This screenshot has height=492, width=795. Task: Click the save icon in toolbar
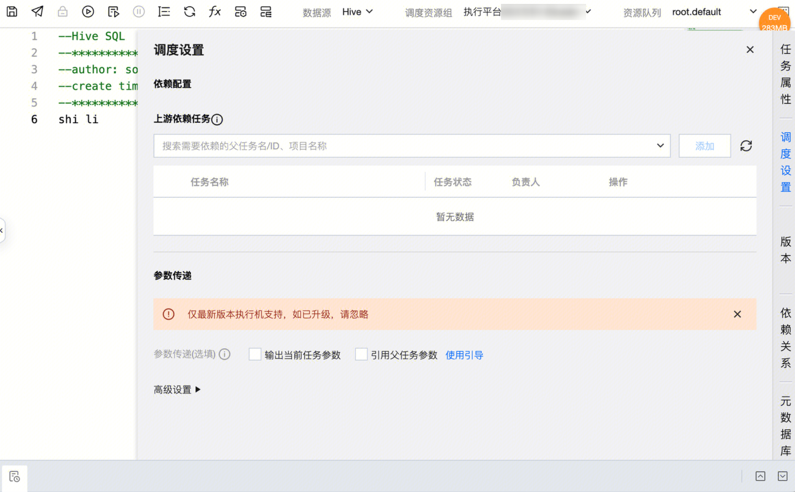click(x=12, y=12)
